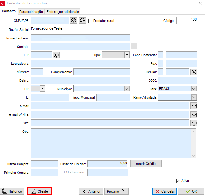Screen dimensions: 205x196
Task: Click the e-mail input field
Action: (110, 106)
